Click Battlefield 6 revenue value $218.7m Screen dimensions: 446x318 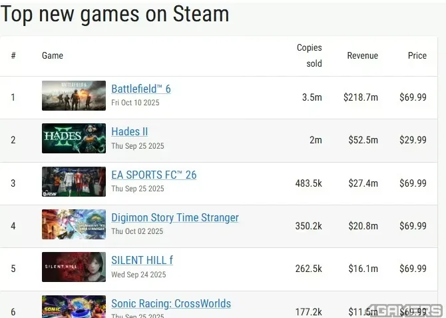pos(360,97)
